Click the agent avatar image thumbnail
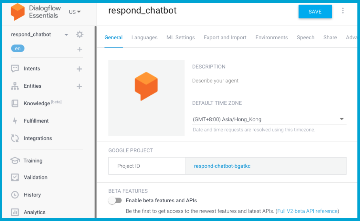This screenshot has height=221, width=360. [x=146, y=98]
